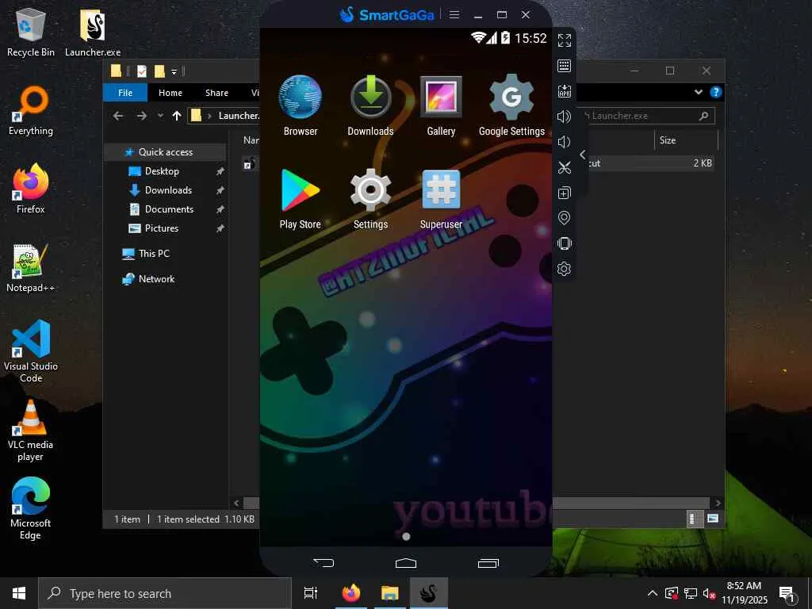Go forward in File Explorer

[x=141, y=116]
